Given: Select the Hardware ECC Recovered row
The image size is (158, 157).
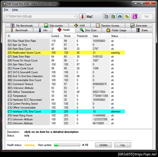Looking at the screenshot, I should click(x=66, y=100).
